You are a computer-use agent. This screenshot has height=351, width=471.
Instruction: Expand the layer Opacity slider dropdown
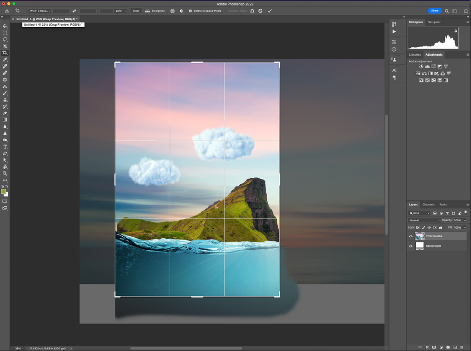465,220
